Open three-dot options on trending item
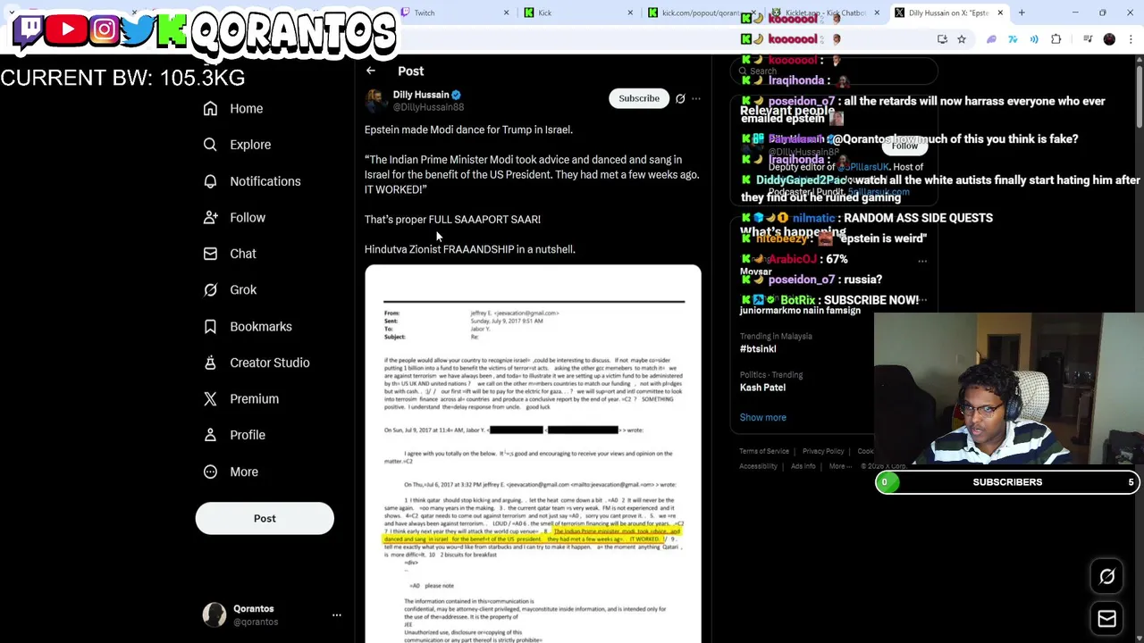1144x643 pixels. point(922,262)
